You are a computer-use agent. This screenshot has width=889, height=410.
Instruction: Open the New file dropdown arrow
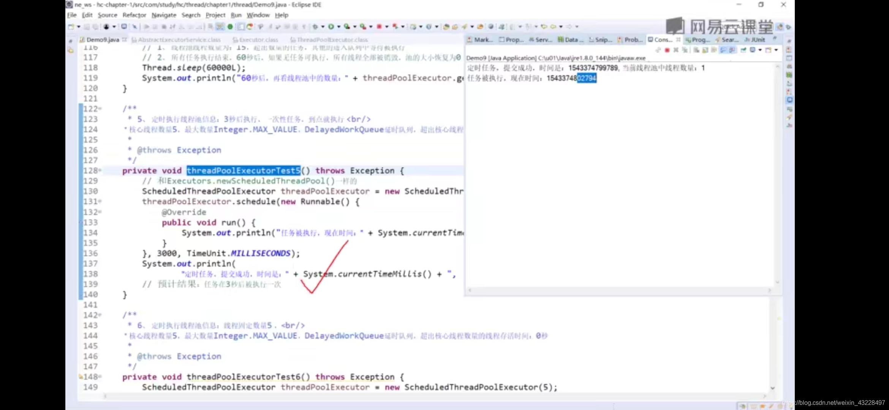pyautogui.click(x=79, y=27)
